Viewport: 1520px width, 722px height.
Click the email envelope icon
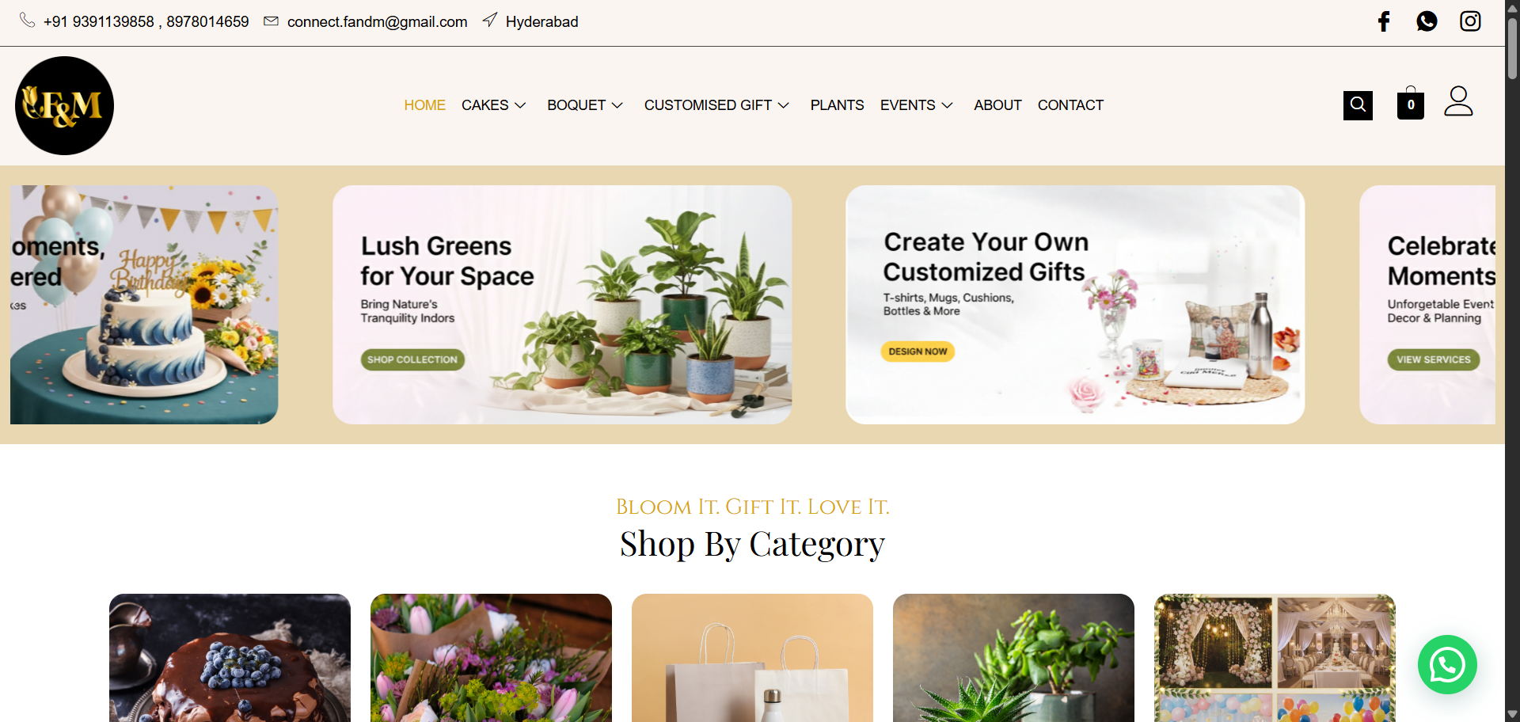click(271, 21)
